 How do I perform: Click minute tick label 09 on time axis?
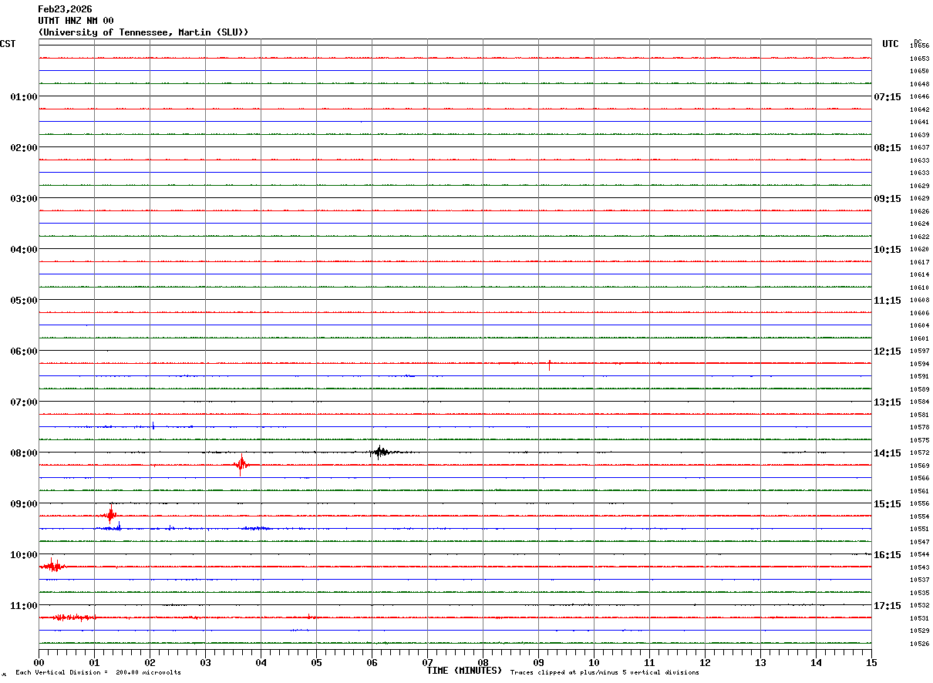pos(539,662)
